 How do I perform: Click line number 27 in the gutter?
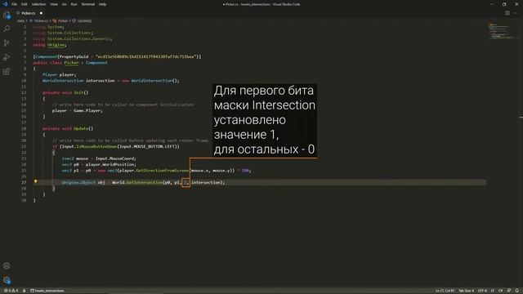(24, 182)
